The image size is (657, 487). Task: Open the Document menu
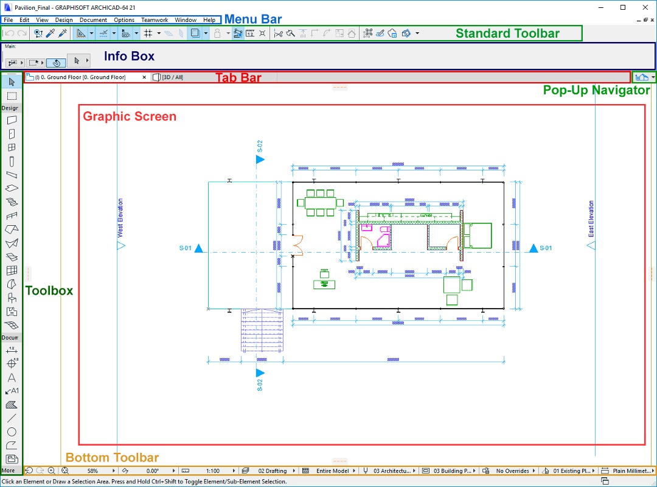click(93, 19)
